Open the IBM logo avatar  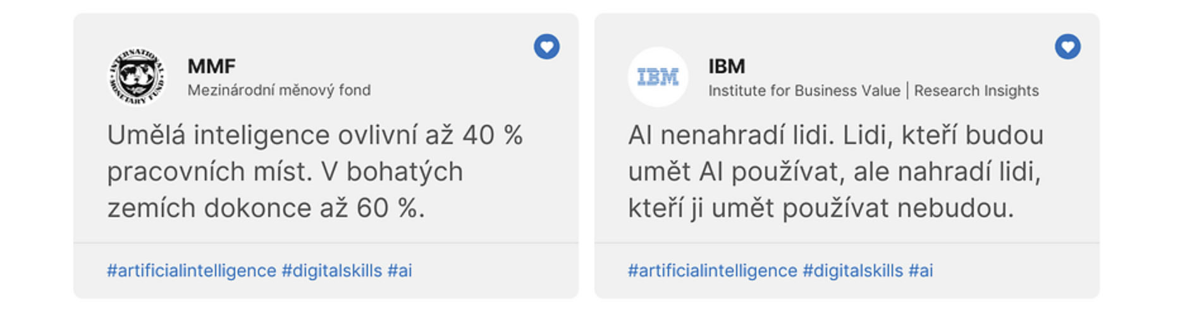tap(658, 77)
